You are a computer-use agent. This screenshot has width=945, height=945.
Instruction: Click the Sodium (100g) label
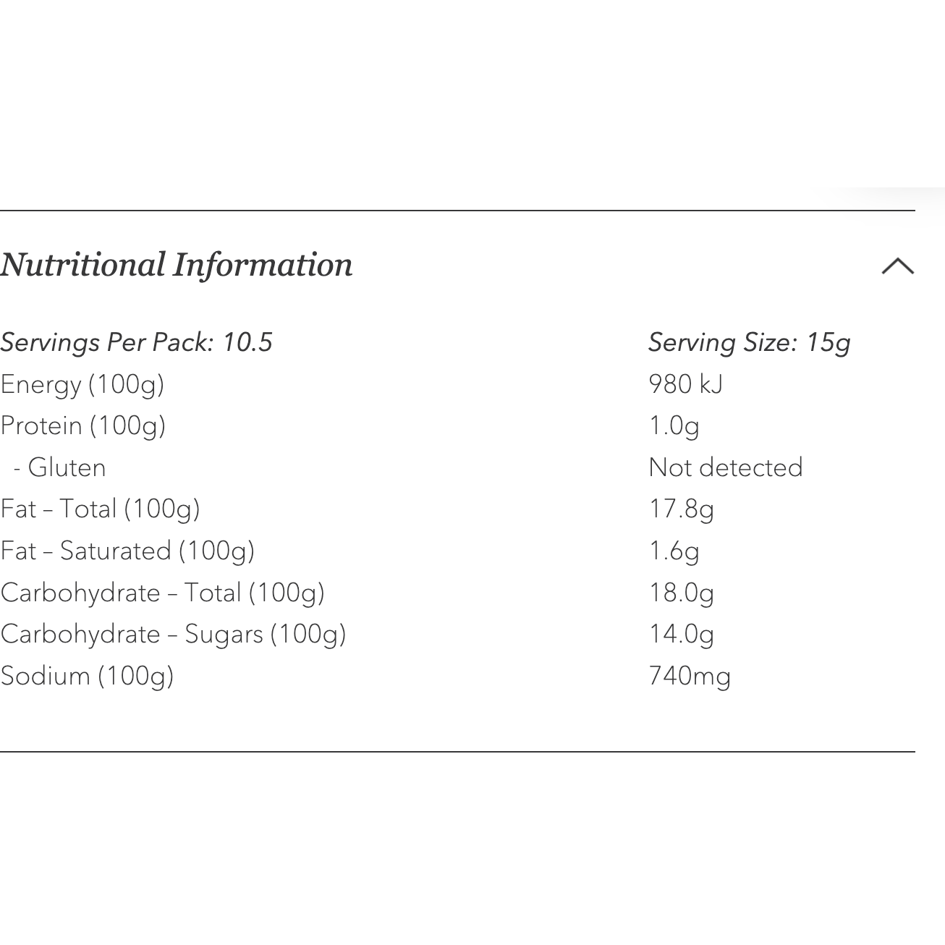[x=88, y=676]
